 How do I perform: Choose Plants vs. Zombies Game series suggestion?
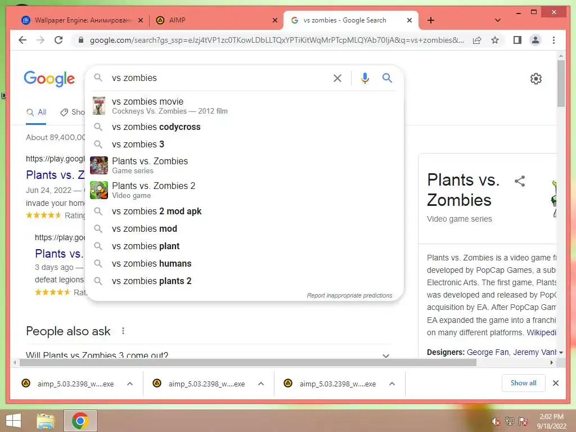244,165
